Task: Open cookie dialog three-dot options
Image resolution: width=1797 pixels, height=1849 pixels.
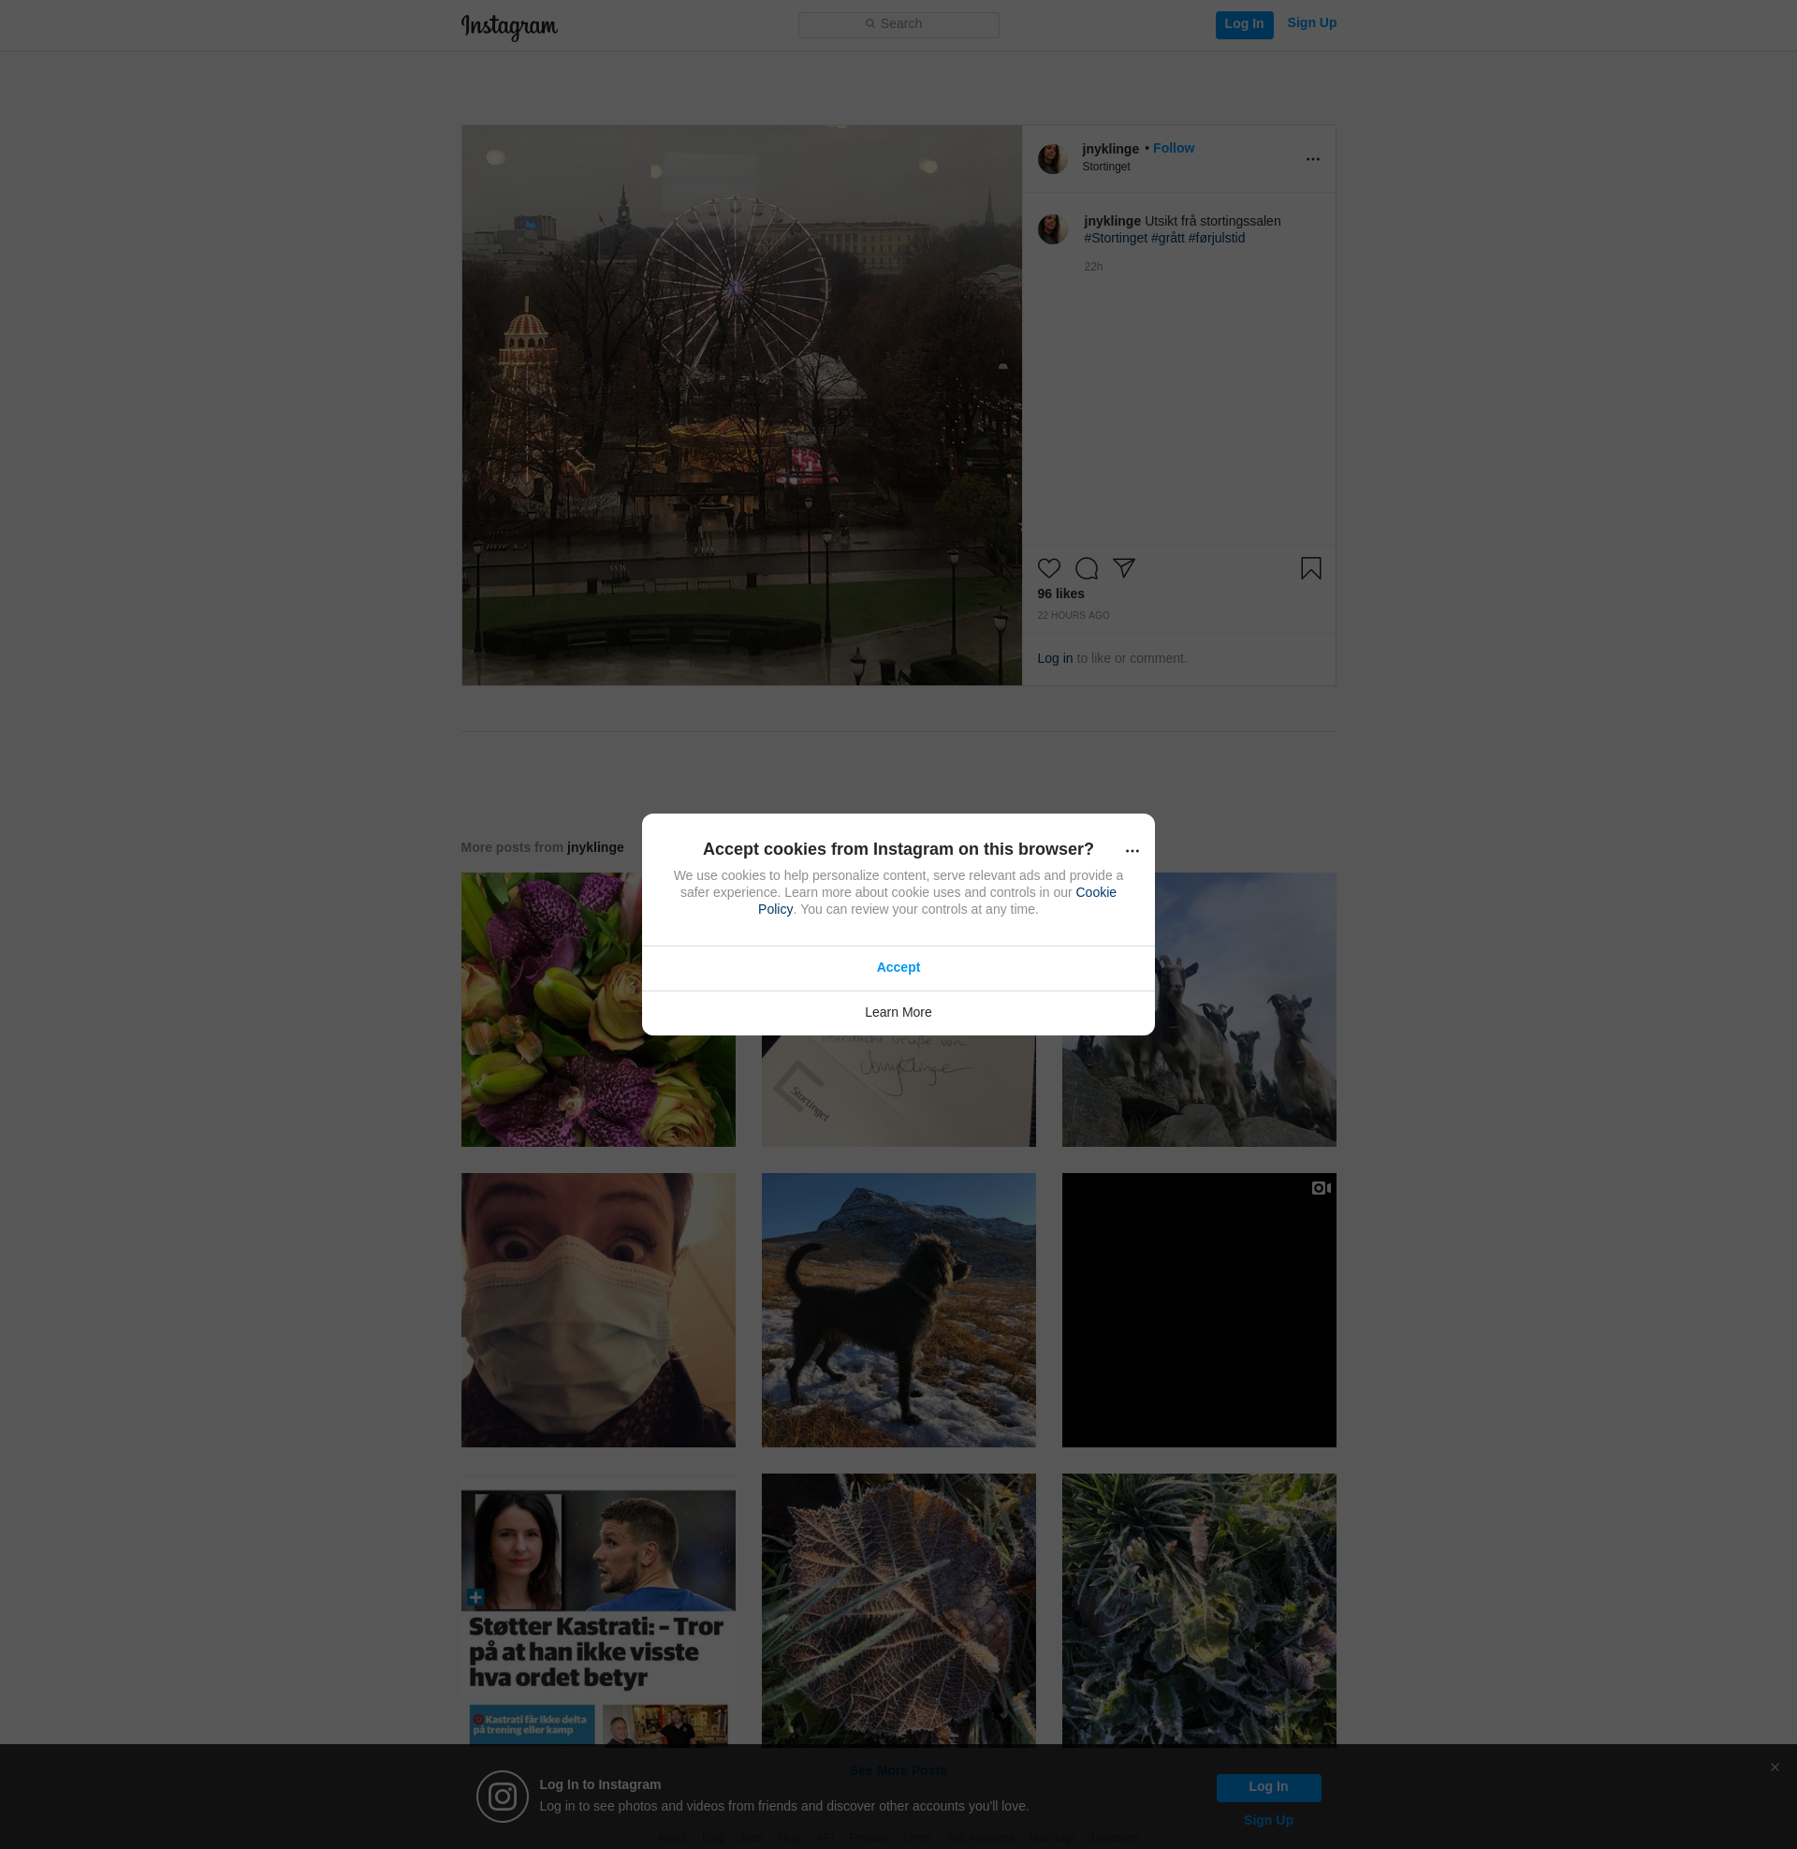Action: click(x=1132, y=850)
